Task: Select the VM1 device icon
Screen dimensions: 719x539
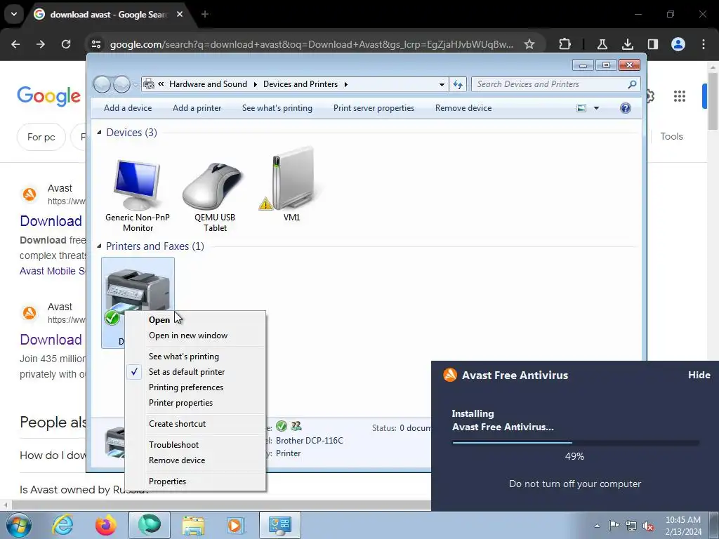Action: [291, 180]
